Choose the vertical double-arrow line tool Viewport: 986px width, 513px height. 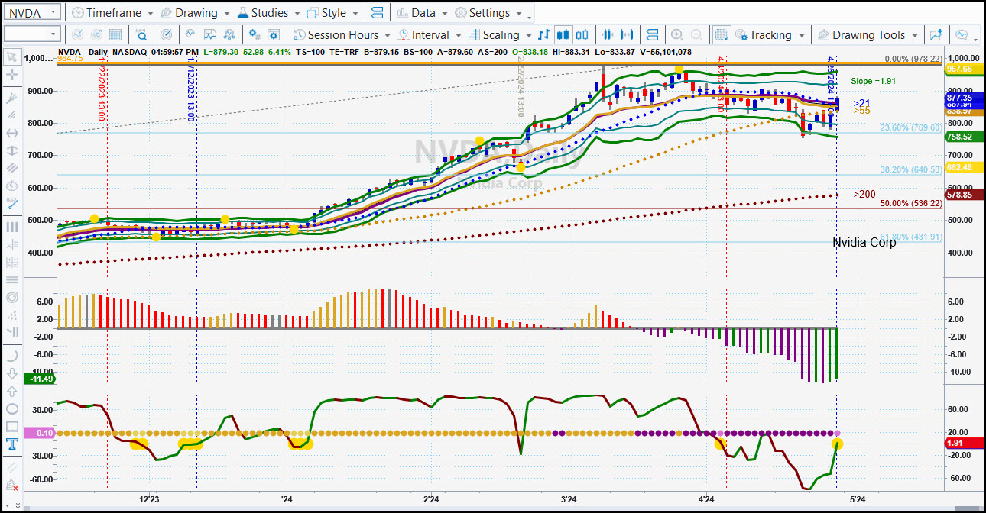[11, 150]
